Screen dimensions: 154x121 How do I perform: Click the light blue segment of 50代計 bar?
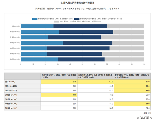(39, 59)
